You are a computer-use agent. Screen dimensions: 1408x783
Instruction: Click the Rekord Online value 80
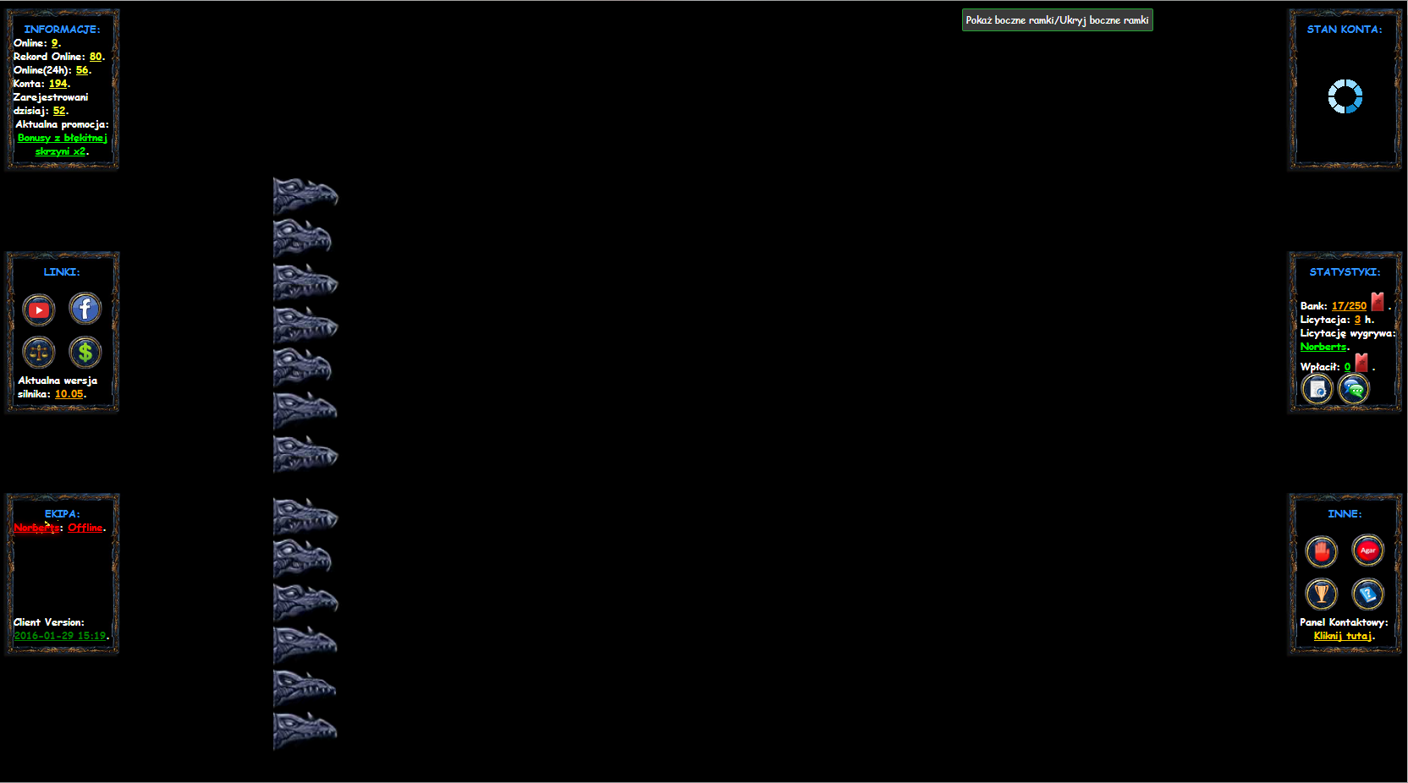[96, 57]
